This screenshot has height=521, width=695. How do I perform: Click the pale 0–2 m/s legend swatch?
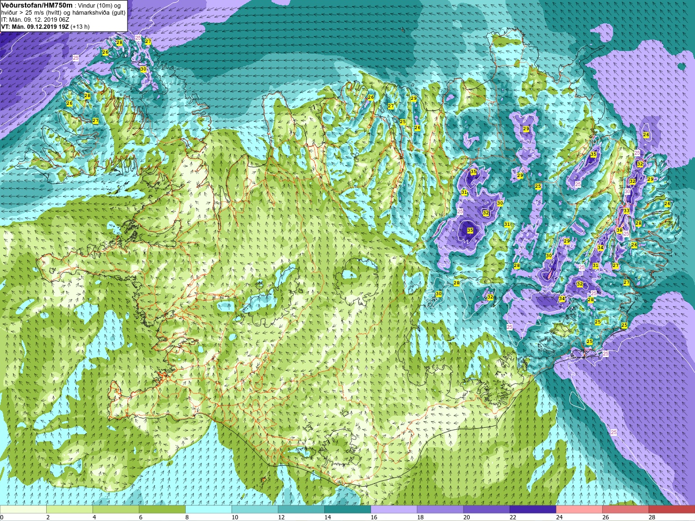pos(23,510)
